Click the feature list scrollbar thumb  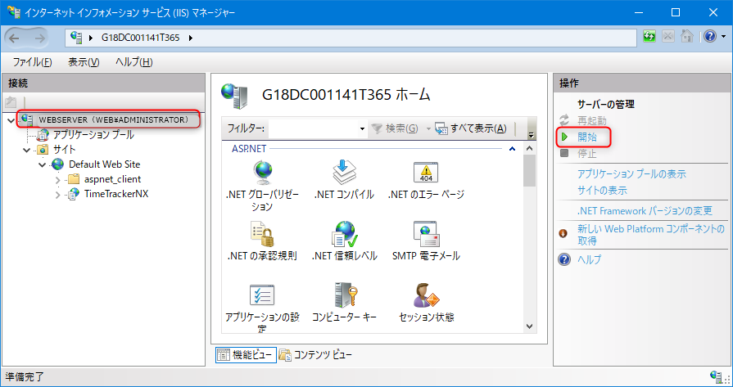(x=529, y=170)
